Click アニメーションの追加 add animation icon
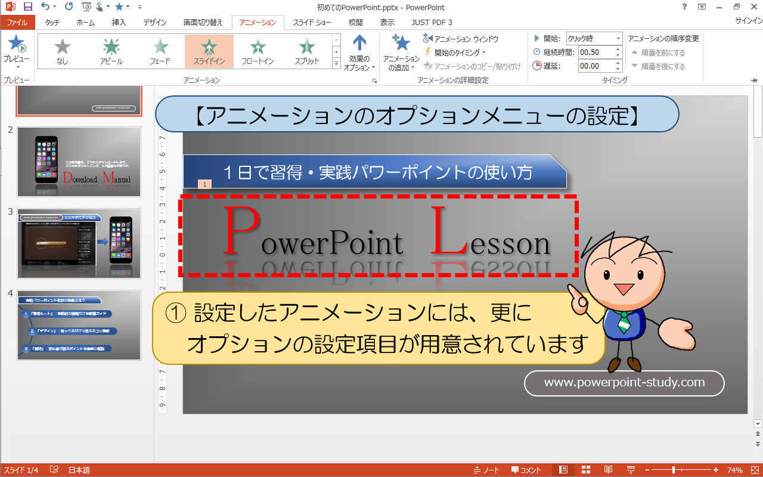The height and width of the screenshot is (477, 763). coord(401,52)
